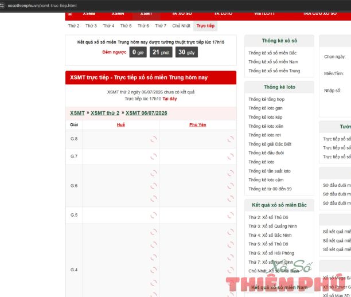Image resolution: width=351 pixels, height=297 pixels.
Task: Open Thống kê giải Đặc Biệt link
Action: pos(270,144)
